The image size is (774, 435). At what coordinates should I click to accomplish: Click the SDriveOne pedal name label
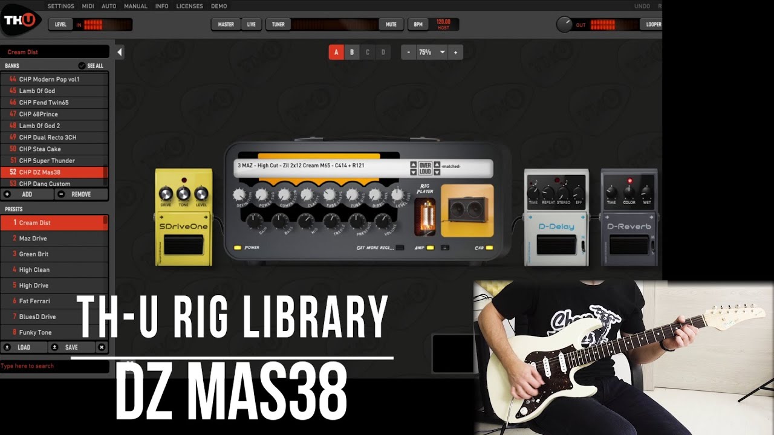183,227
